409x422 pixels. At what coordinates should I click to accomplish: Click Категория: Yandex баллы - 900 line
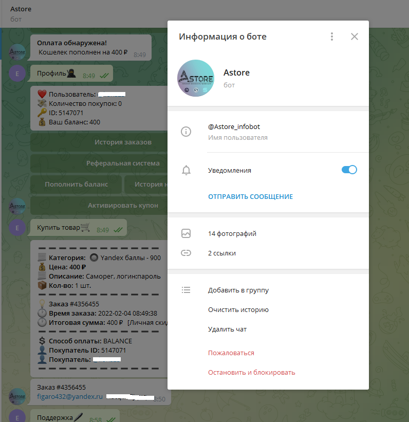click(x=105, y=258)
